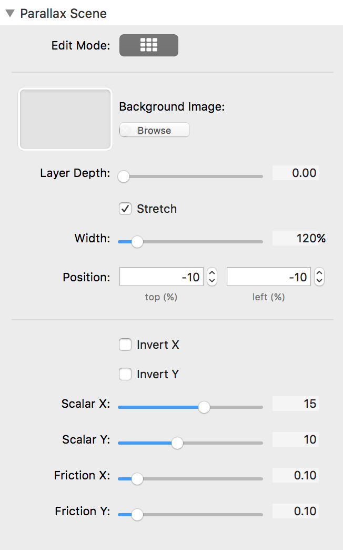The height and width of the screenshot is (550, 343).
Task: Enable the Invert X checkbox
Action: (125, 345)
